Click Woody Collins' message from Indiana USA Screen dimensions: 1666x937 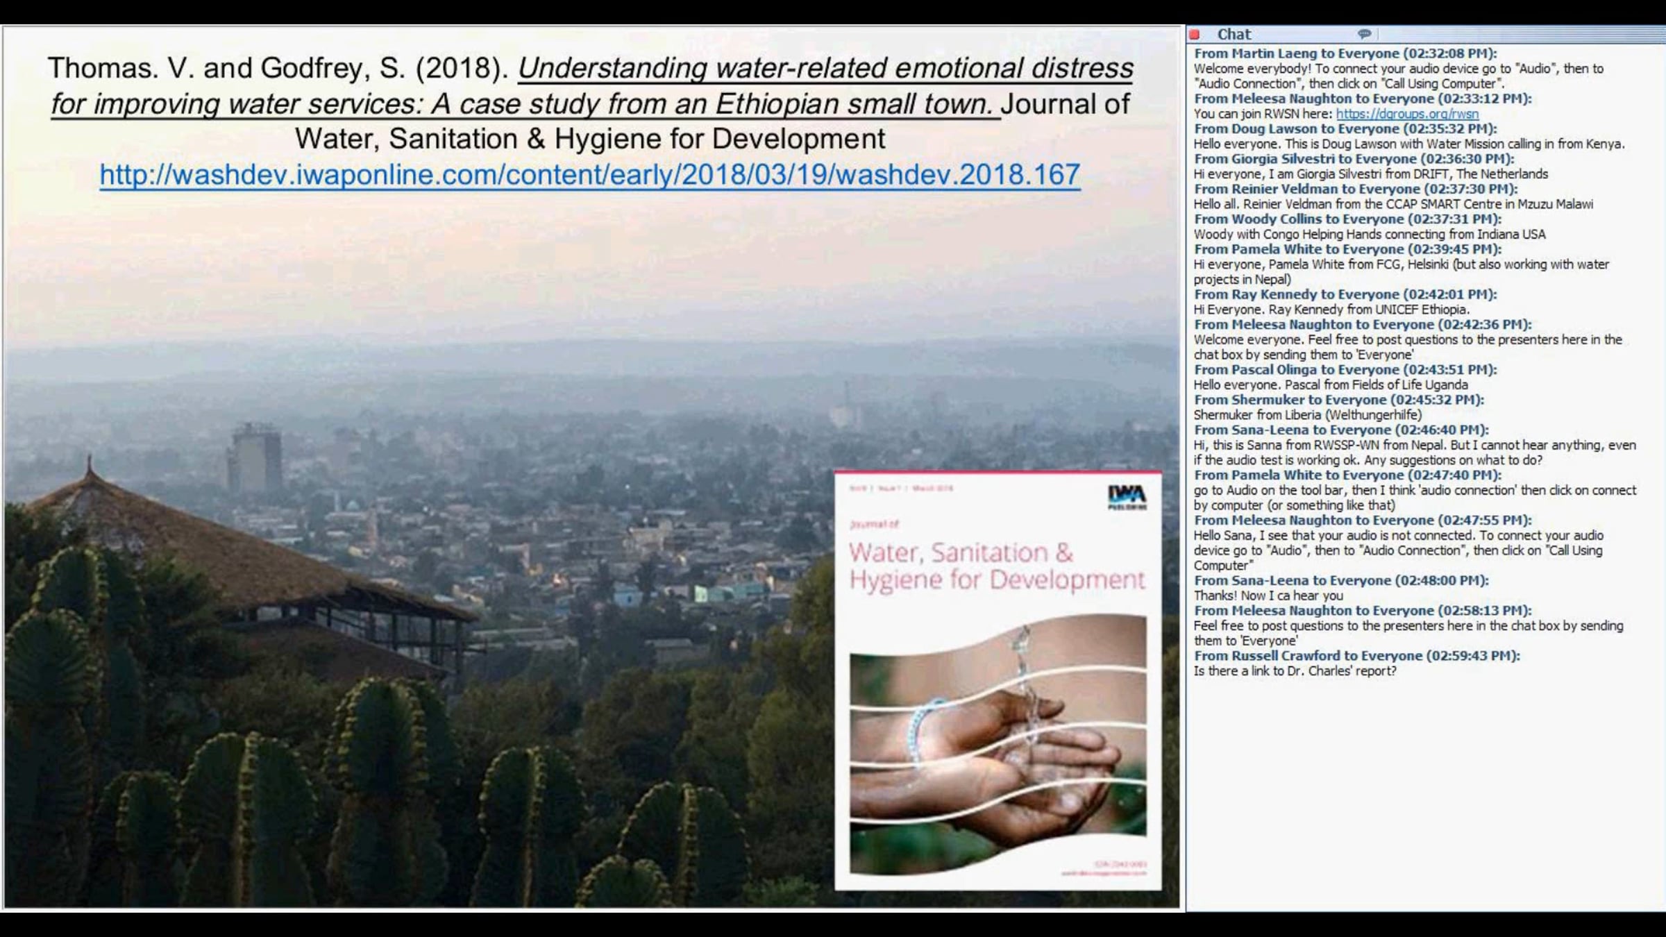(x=1369, y=235)
